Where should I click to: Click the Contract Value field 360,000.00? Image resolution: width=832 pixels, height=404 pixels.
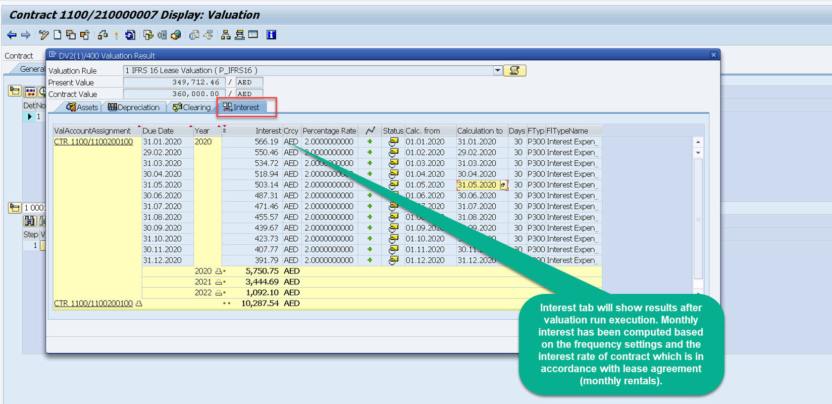pos(174,94)
